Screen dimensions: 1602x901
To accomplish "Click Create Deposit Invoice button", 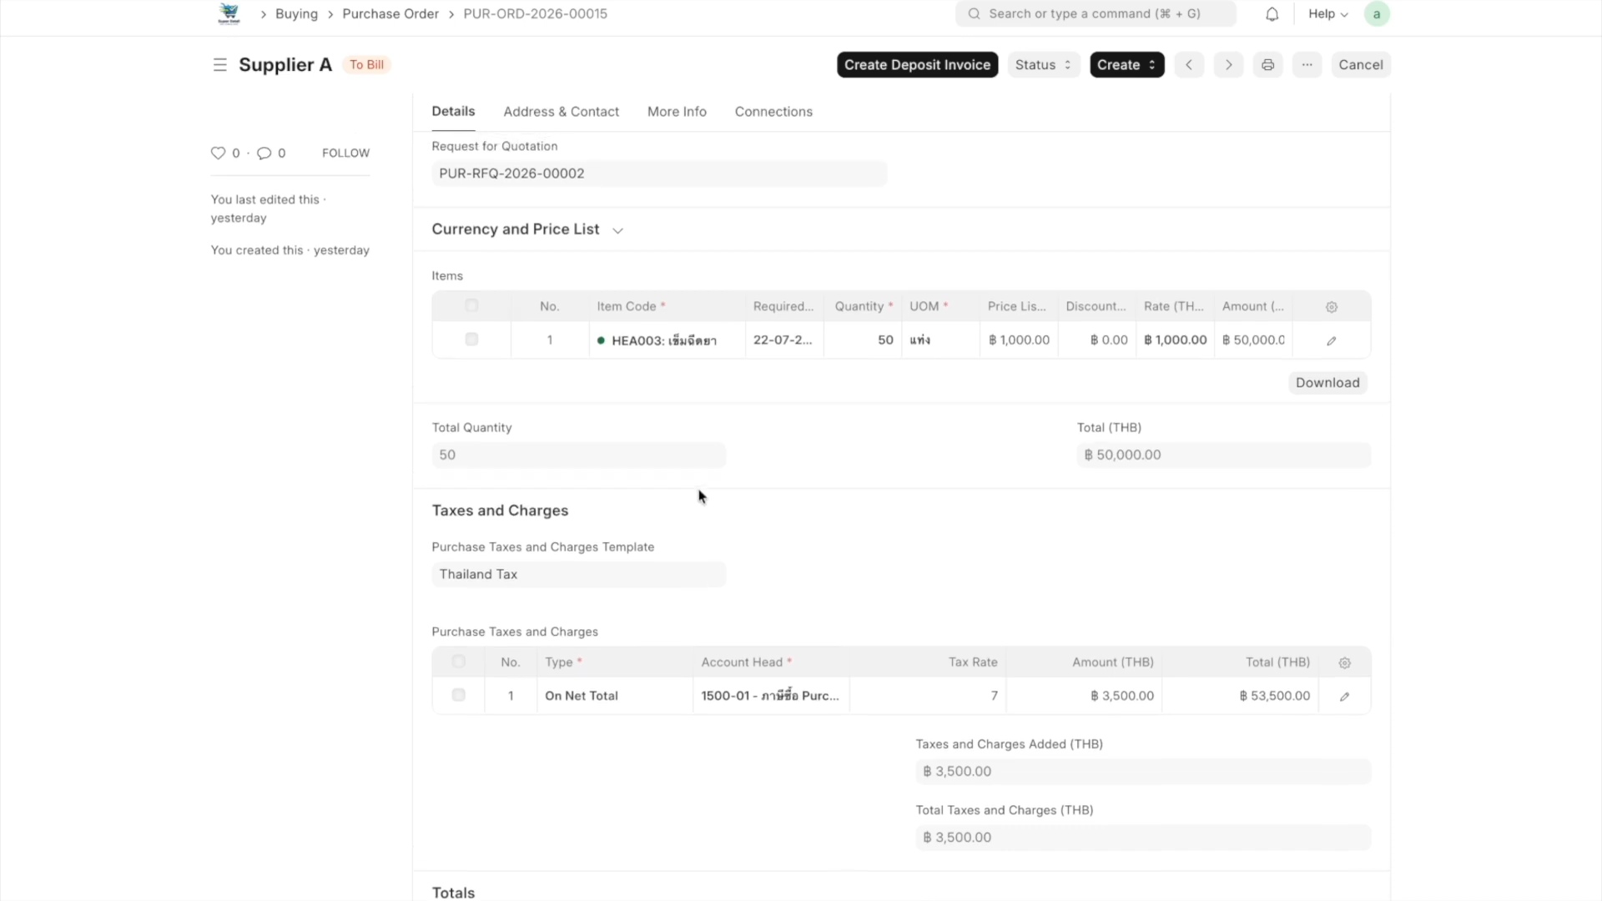I will click(917, 65).
